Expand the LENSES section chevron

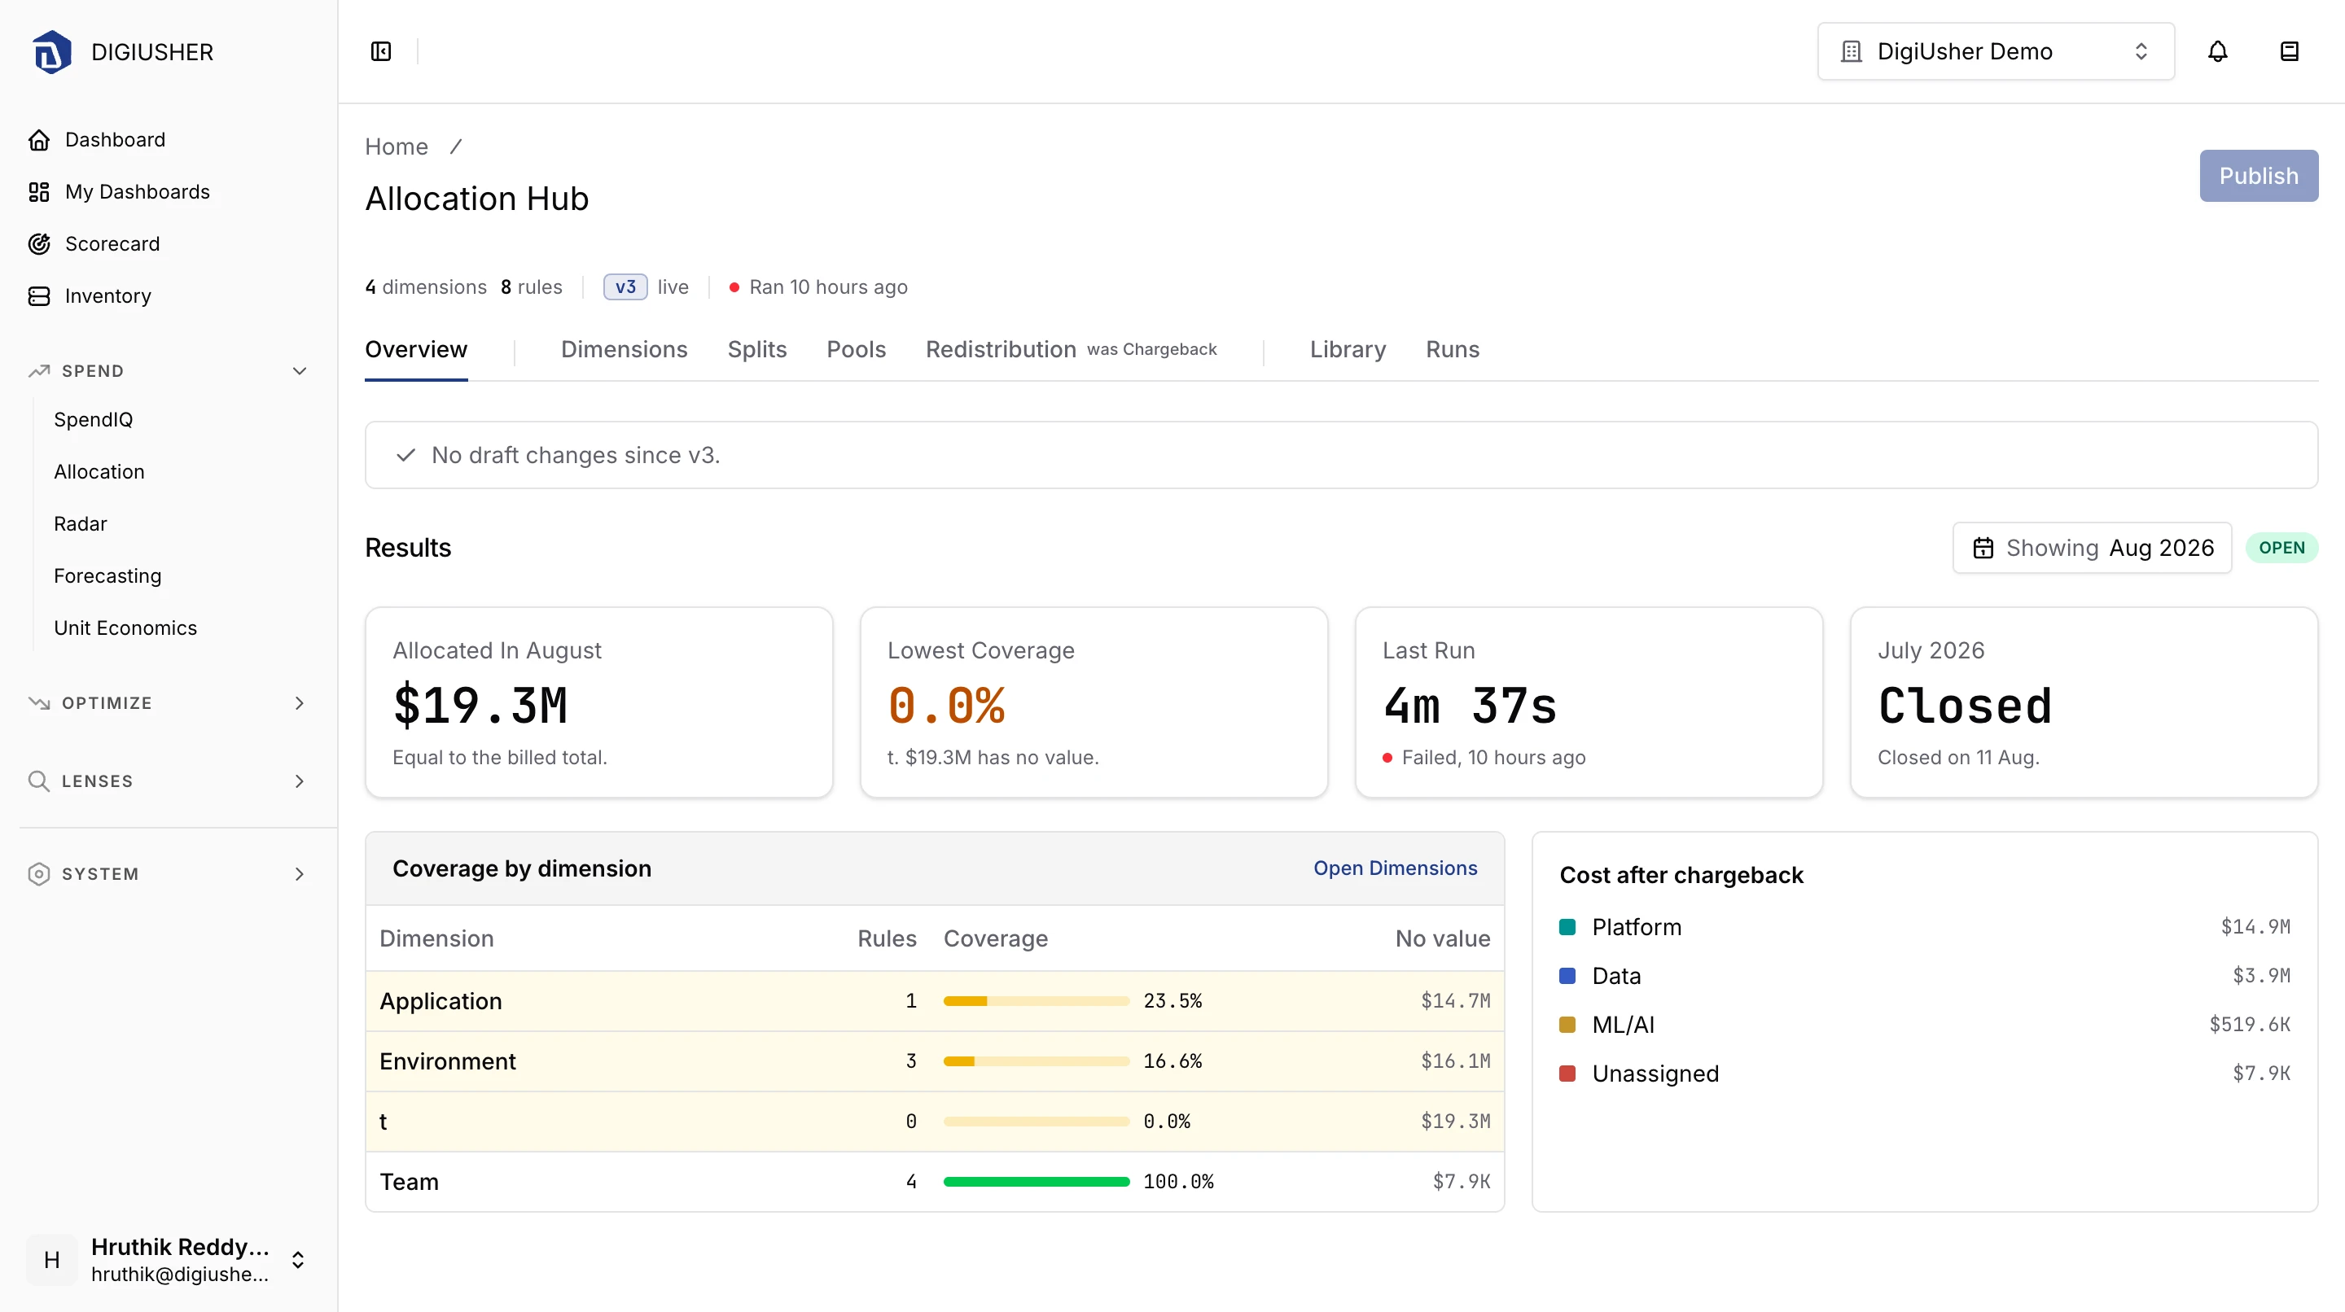(x=300, y=781)
